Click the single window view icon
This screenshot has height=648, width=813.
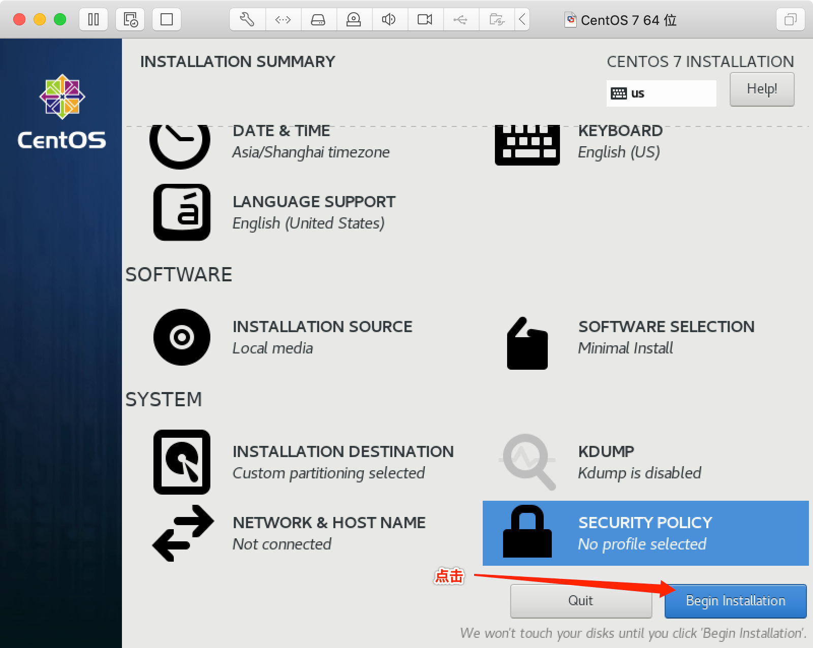(167, 20)
